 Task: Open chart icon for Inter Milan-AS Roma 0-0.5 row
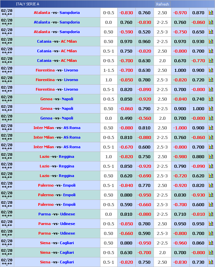click(x=211, y=137)
